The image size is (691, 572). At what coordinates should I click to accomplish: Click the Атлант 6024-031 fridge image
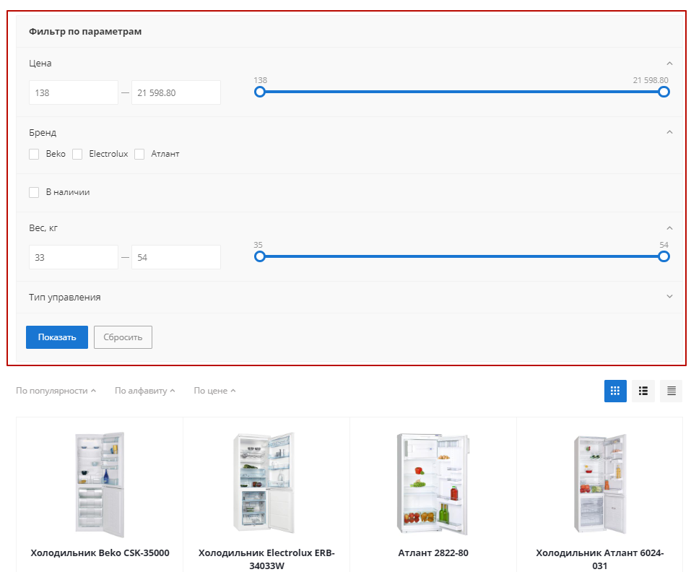600,484
